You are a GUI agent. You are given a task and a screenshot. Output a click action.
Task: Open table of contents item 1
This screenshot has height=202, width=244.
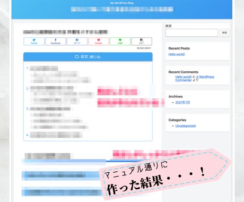[x=44, y=69]
